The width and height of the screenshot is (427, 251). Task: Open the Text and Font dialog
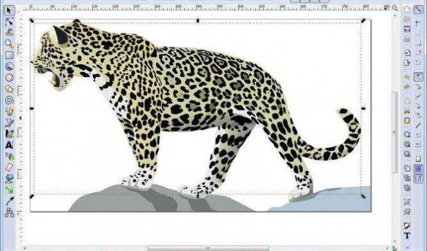pyautogui.click(x=407, y=236)
